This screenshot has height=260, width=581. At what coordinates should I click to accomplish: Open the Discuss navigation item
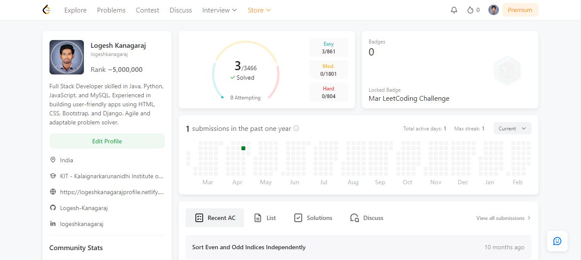[181, 10]
